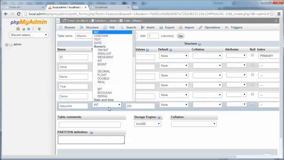Image resolution: width=284 pixels, height=160 pixels.
Task: Select DATE from the type list
Action: [98, 43]
